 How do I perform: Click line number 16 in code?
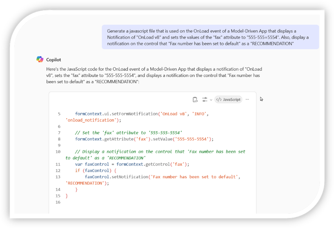(x=58, y=202)
